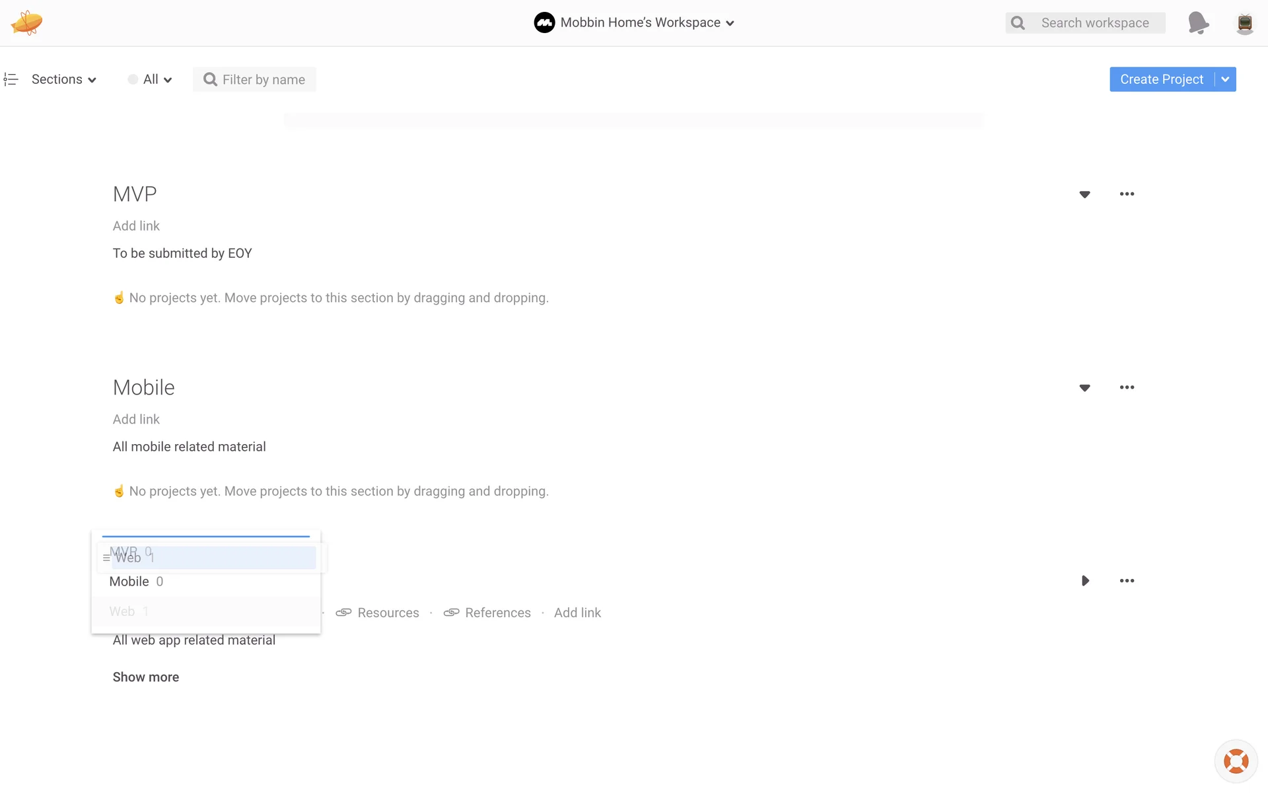
Task: Open more options for MVP section
Action: click(1127, 194)
